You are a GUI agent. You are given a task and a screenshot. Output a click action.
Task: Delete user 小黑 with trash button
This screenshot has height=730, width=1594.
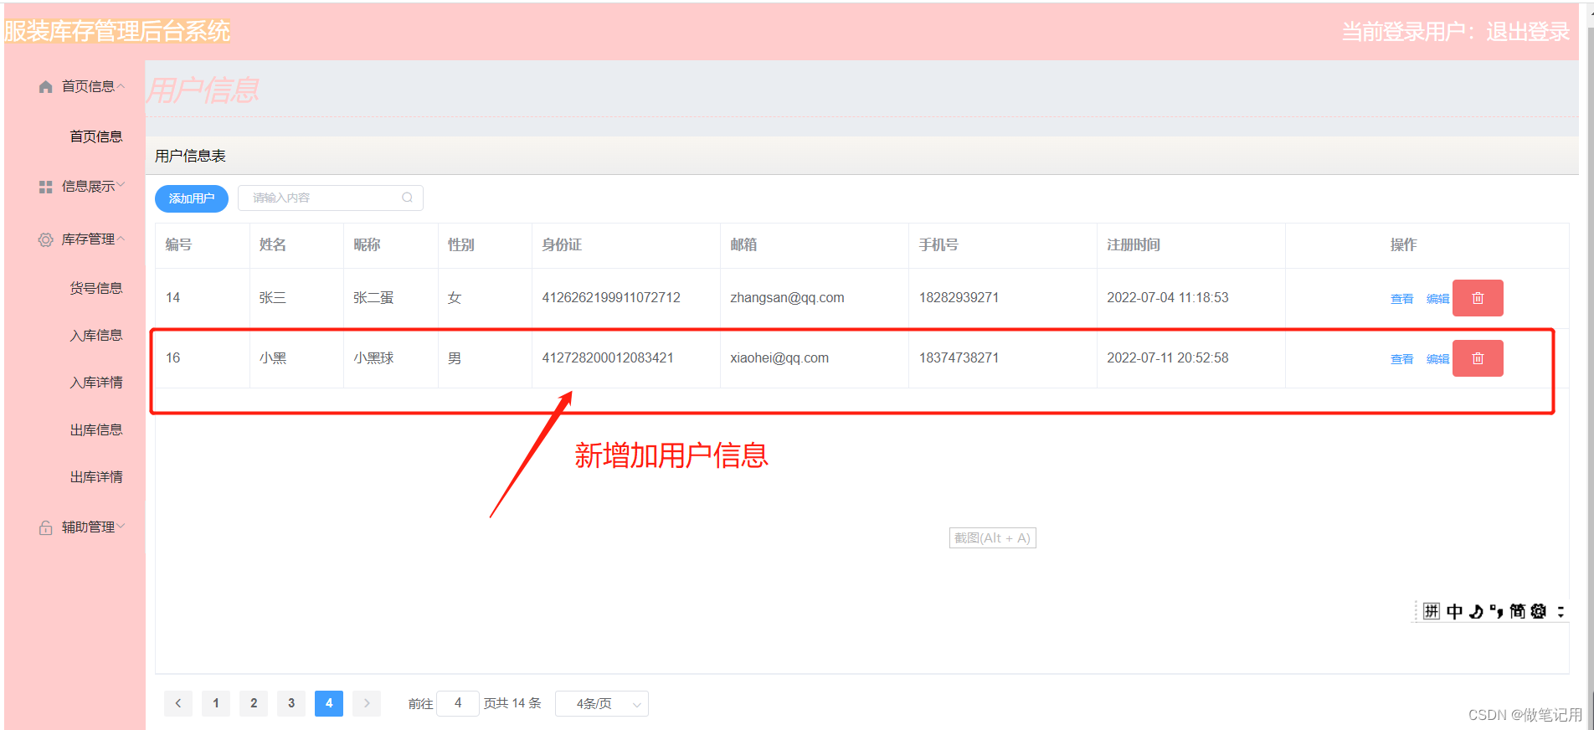pos(1478,358)
